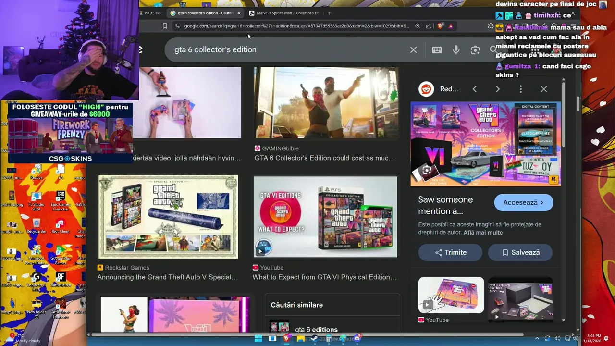Open Brave Shields lion icon
Image resolution: width=615 pixels, height=346 pixels.
440,26
